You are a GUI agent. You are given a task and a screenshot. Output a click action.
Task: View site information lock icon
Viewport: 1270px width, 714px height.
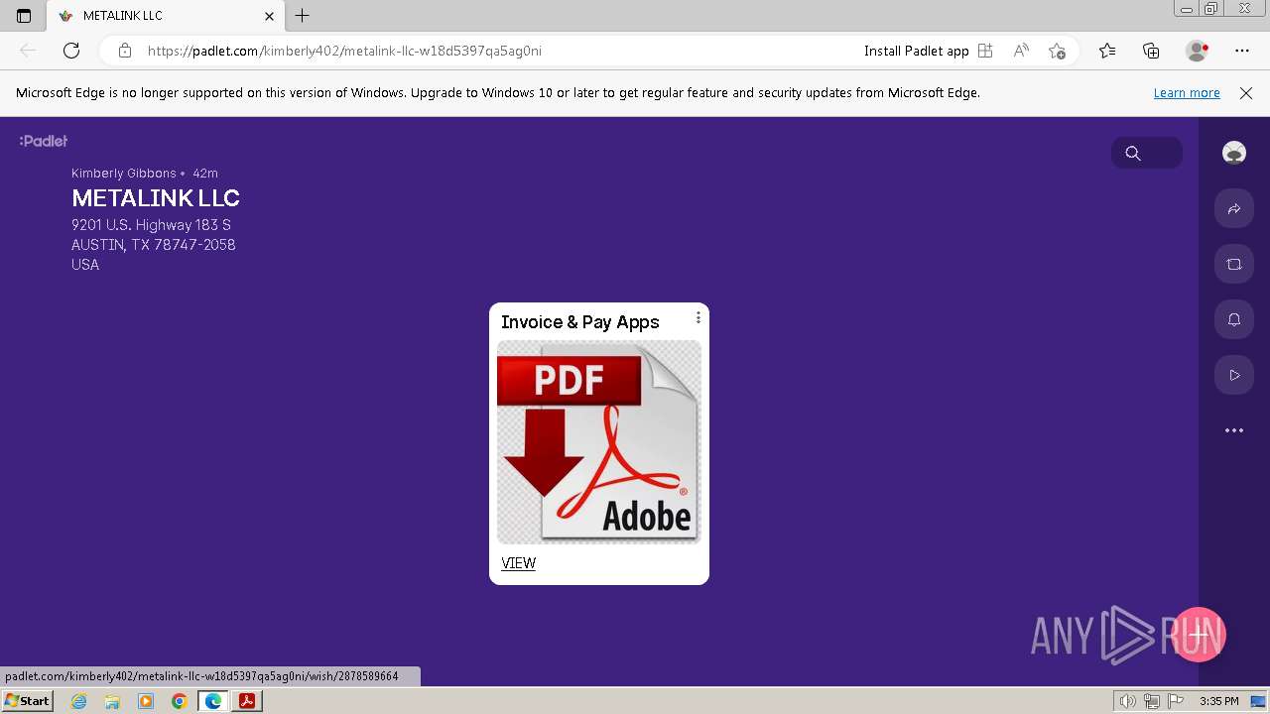coord(125,51)
